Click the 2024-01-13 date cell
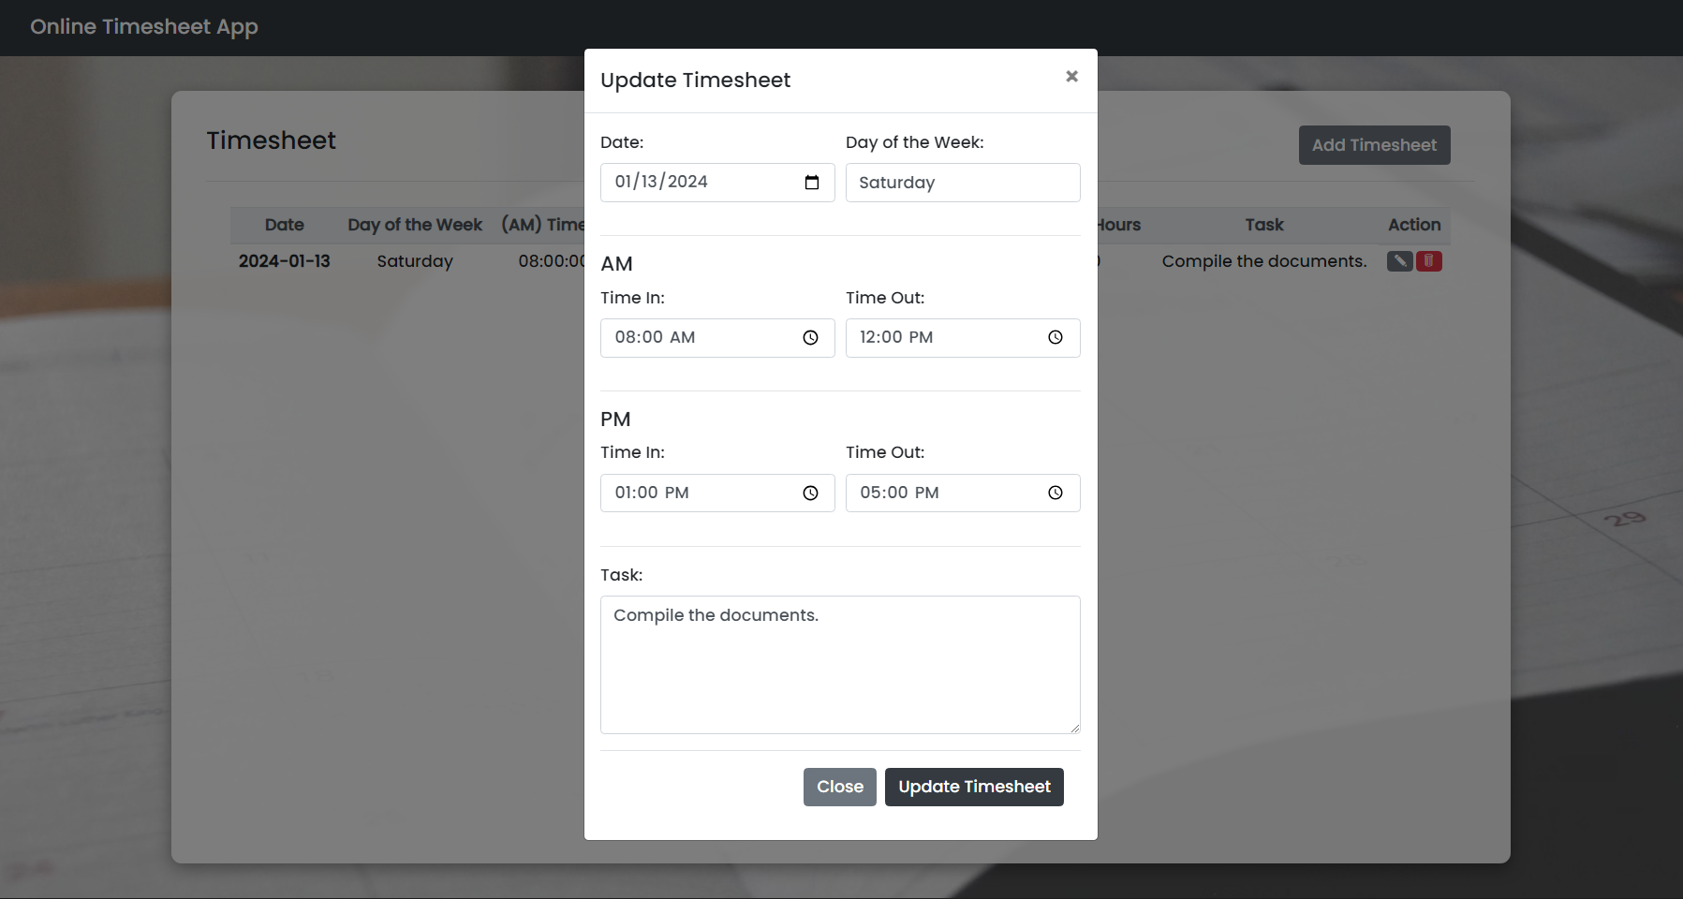This screenshot has height=899, width=1683. pyautogui.click(x=285, y=261)
